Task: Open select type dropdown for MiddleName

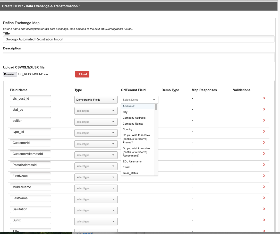Action: 96,188
